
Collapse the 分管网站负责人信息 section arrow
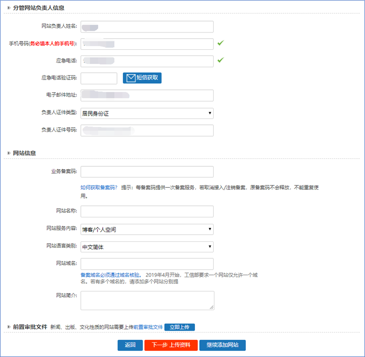(x=9, y=8)
